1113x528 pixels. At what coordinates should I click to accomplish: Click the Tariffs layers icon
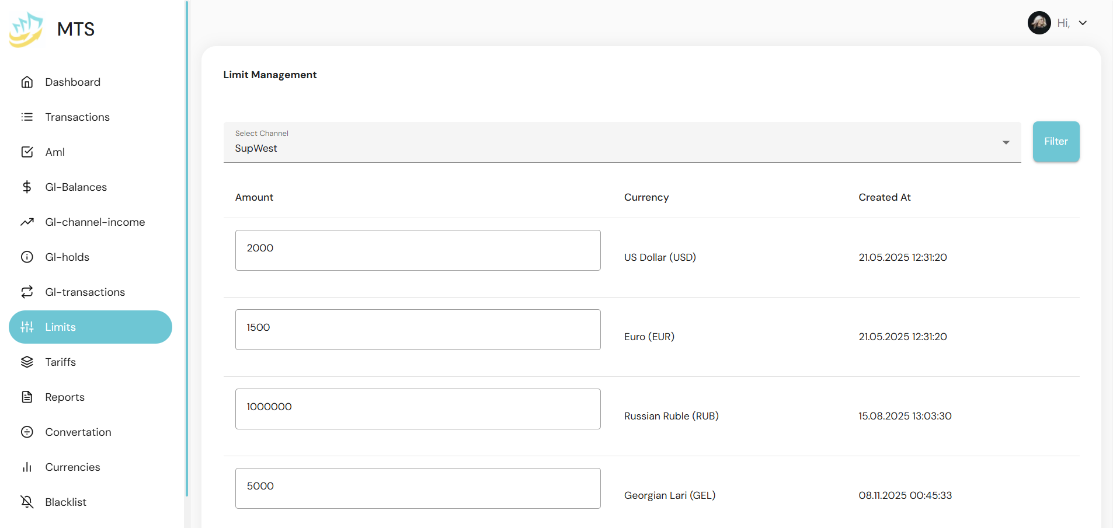(27, 362)
